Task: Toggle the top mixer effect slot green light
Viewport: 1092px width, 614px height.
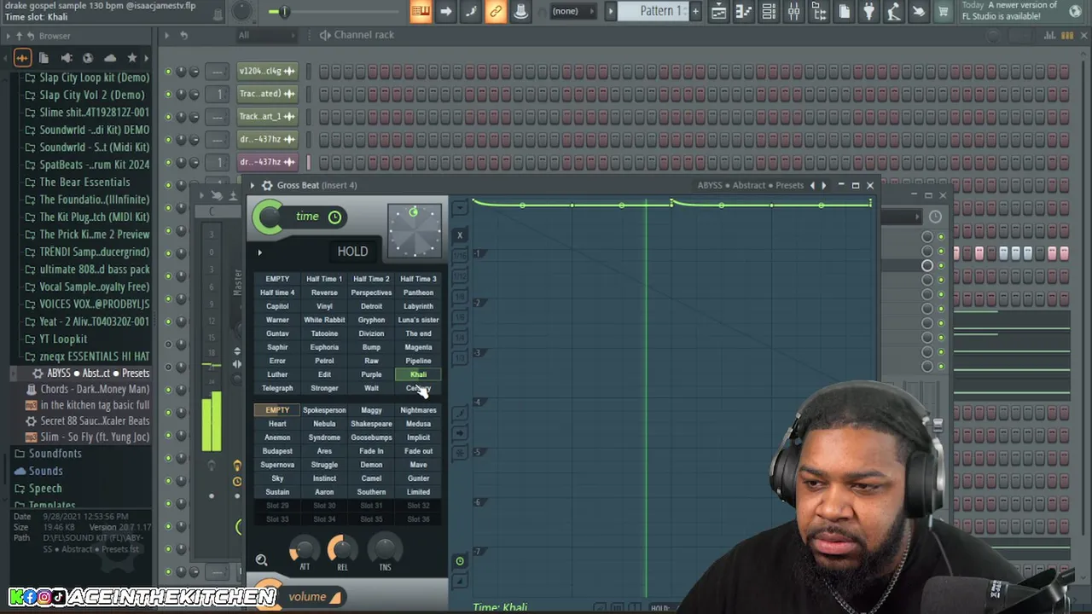Action: [940, 237]
